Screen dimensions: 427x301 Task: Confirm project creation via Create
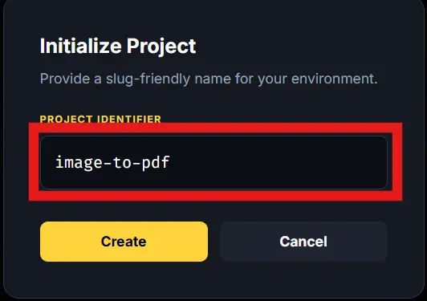pyautogui.click(x=124, y=242)
